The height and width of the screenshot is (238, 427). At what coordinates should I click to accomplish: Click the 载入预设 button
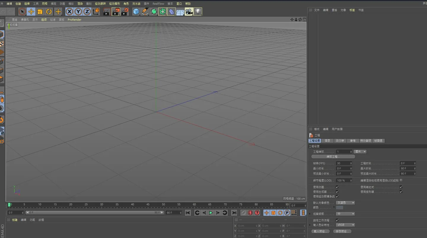click(321, 231)
